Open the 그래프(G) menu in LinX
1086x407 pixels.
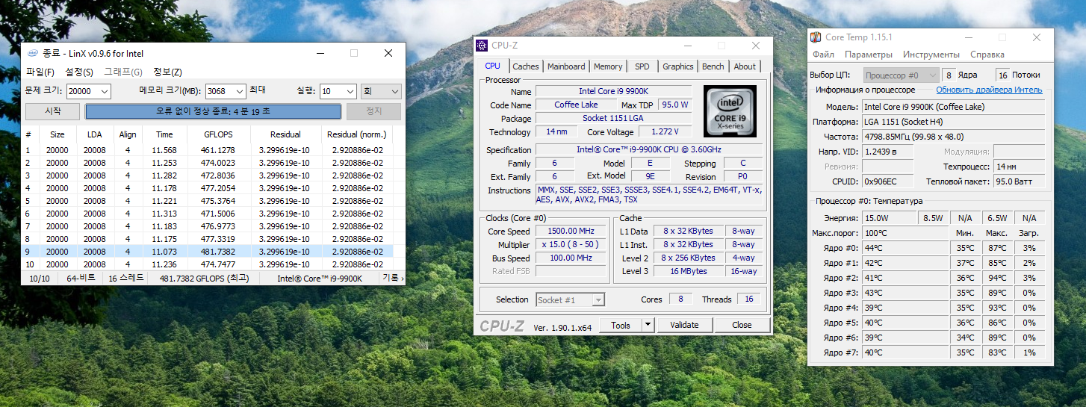pyautogui.click(x=123, y=72)
